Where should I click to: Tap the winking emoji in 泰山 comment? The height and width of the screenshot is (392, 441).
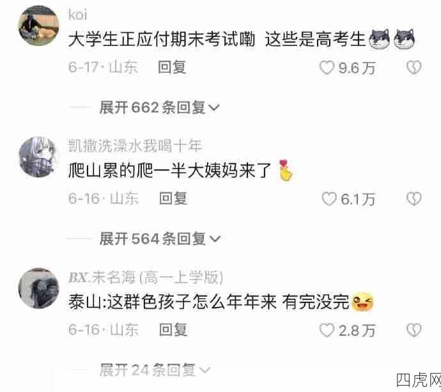[x=363, y=301]
